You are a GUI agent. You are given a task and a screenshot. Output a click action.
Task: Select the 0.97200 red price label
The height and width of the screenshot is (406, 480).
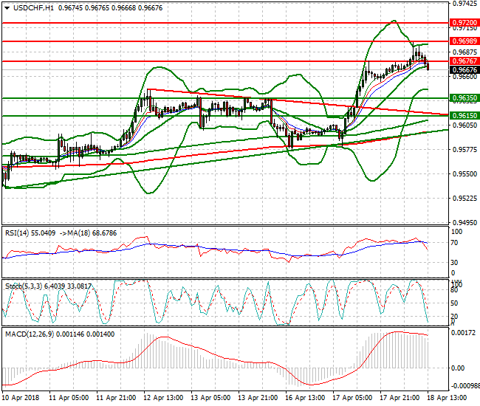coord(464,23)
